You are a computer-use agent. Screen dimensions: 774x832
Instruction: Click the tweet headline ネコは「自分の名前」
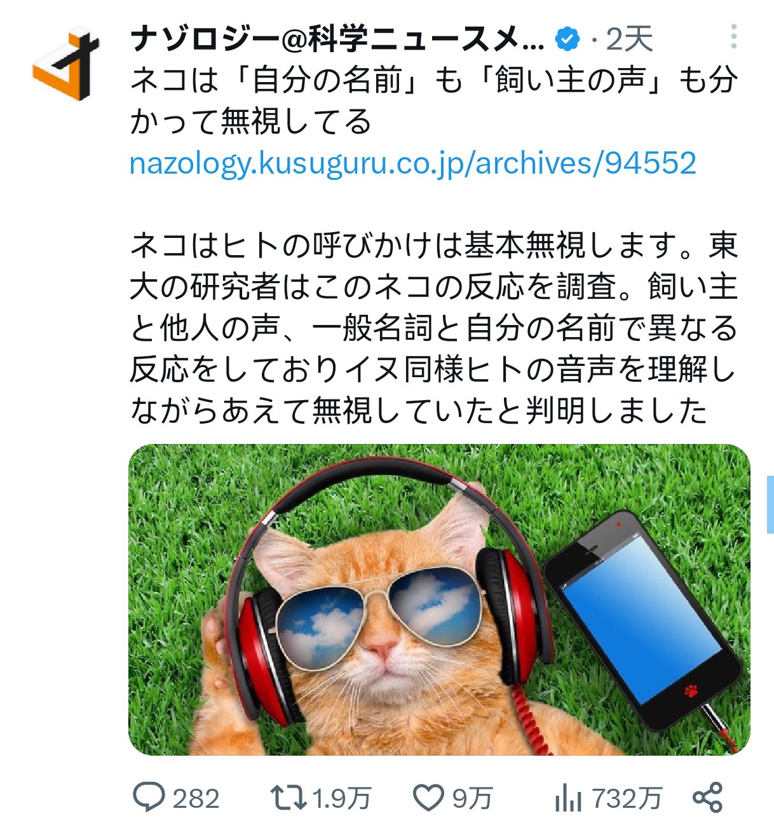pyautogui.click(x=433, y=101)
